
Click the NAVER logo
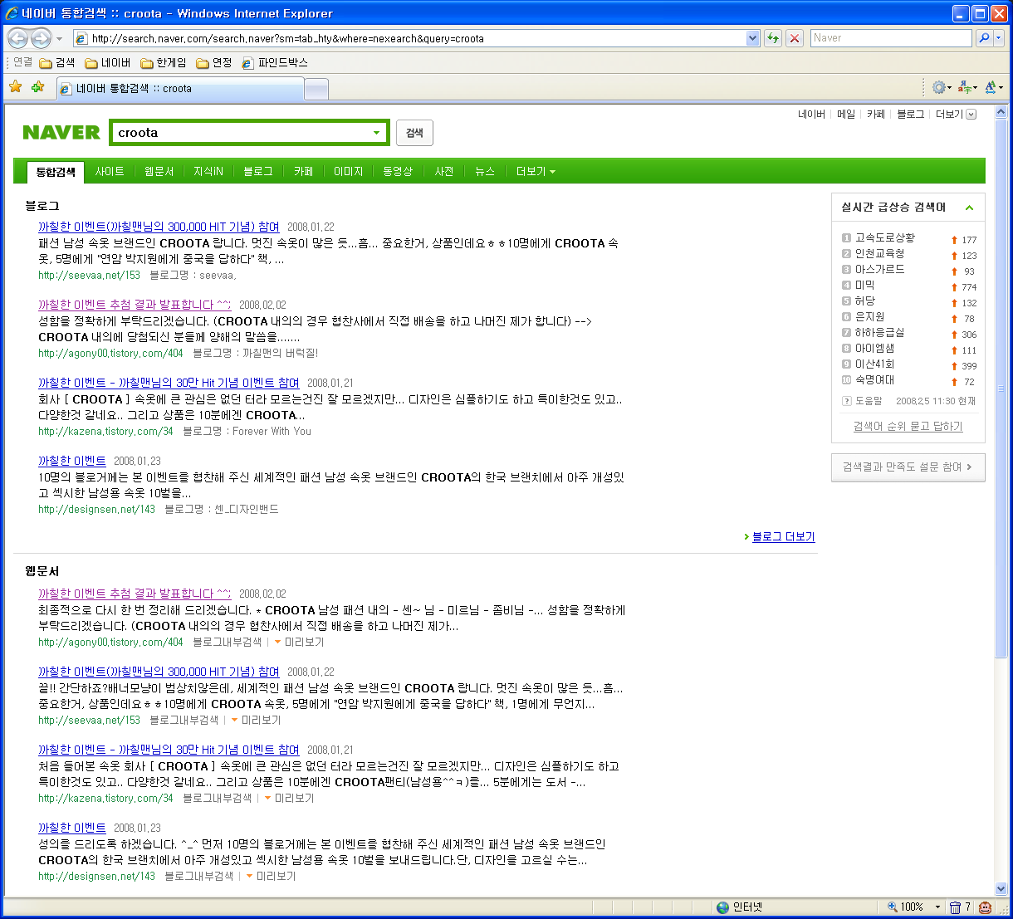point(61,133)
